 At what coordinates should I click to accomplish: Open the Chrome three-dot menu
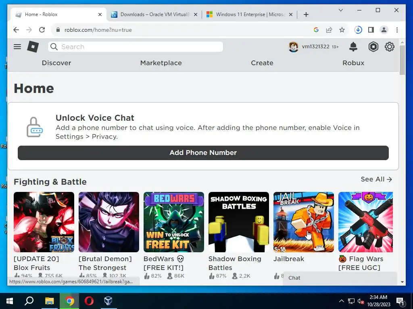click(x=397, y=30)
